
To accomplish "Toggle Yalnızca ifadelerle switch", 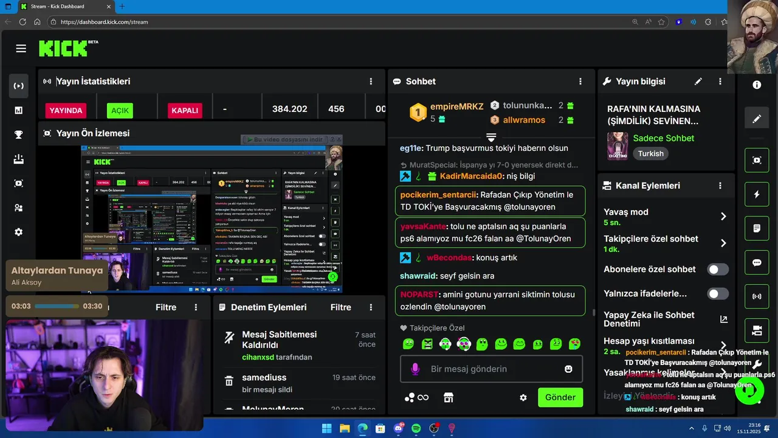I will (x=717, y=294).
